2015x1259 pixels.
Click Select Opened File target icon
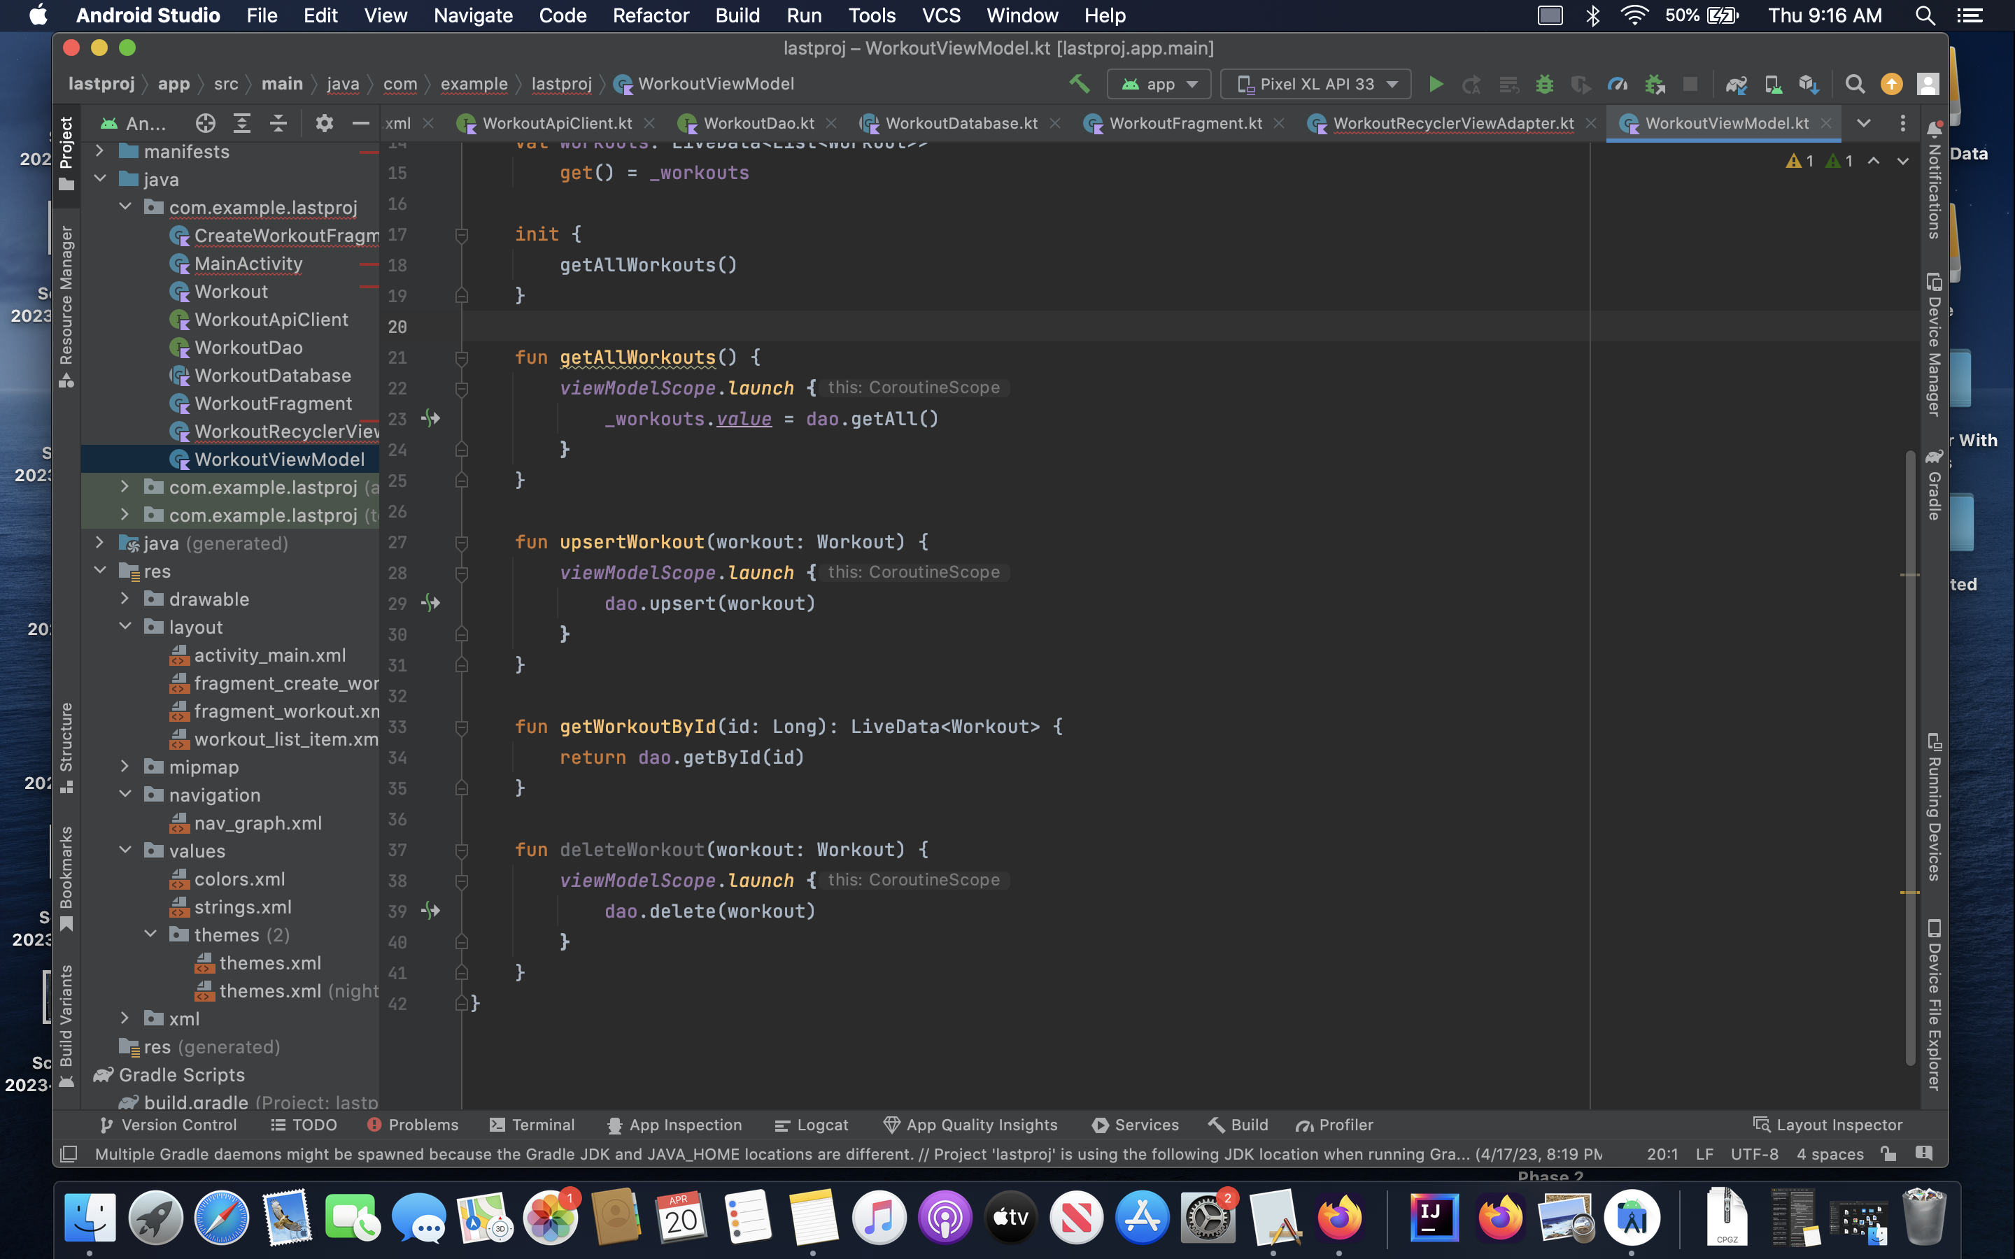click(205, 123)
